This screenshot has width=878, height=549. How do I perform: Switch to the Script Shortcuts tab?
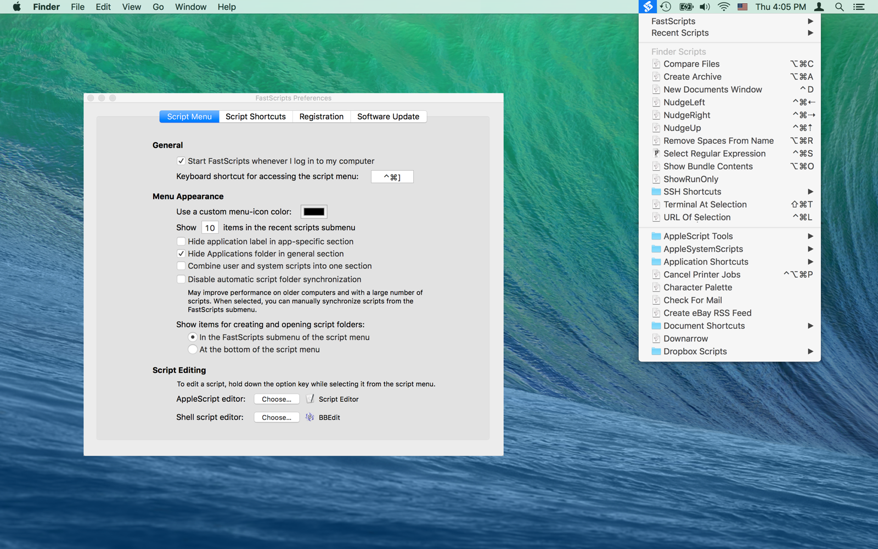(255, 116)
